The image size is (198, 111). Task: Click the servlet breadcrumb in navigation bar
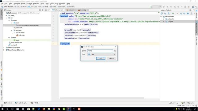coord(70,7)
